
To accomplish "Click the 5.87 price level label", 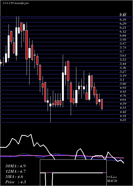I will 123,44.
